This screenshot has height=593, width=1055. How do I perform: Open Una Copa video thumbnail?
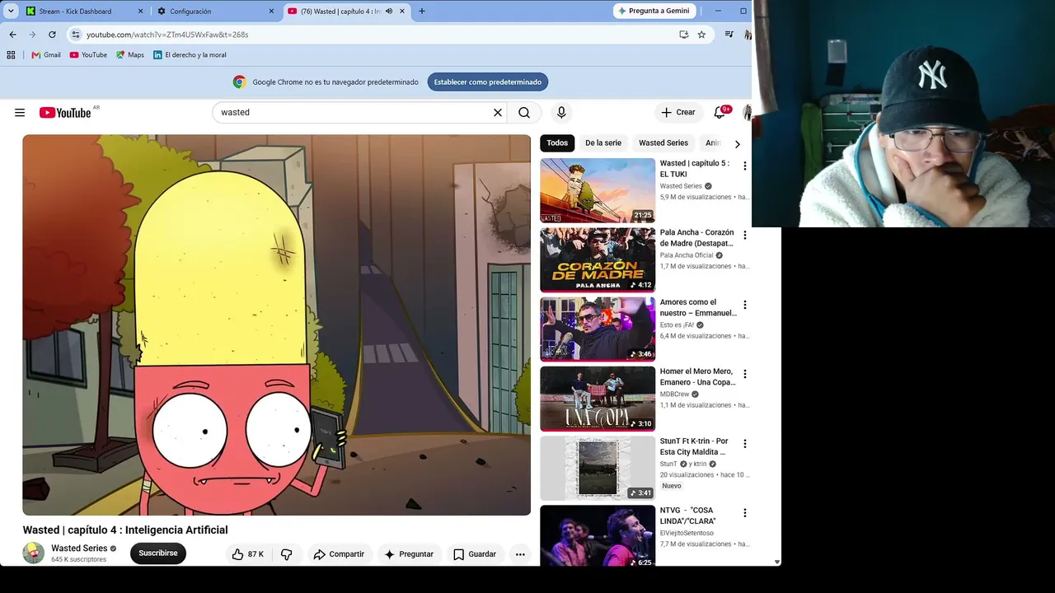click(598, 399)
